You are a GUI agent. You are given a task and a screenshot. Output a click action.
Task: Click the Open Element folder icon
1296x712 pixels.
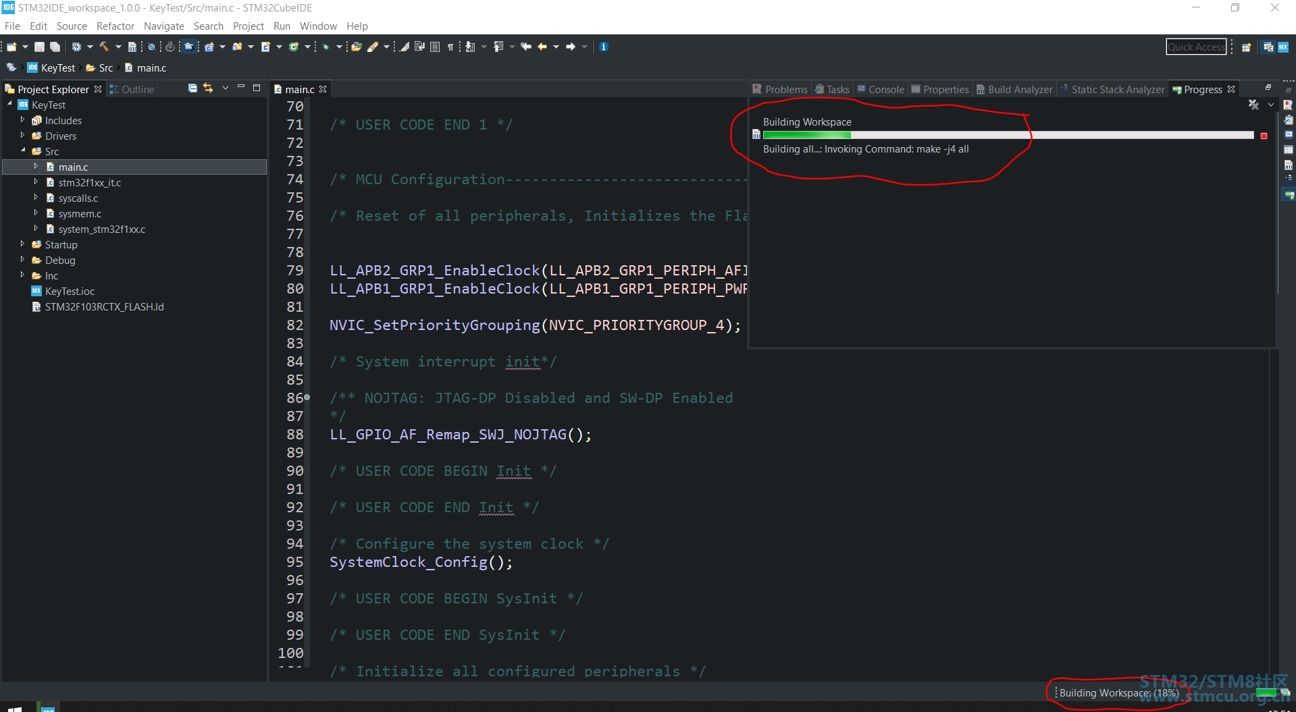tap(356, 47)
